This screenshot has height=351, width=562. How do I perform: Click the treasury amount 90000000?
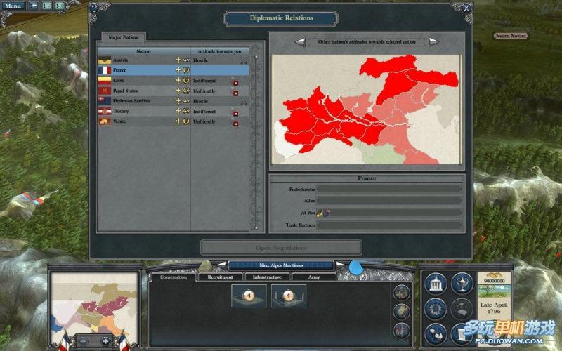[495, 282]
